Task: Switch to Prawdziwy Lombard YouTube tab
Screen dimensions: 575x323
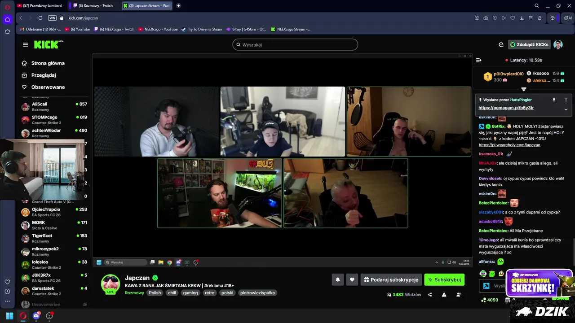Action: [x=40, y=6]
